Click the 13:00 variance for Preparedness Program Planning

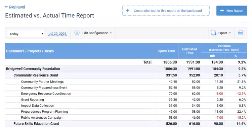[219, 112]
